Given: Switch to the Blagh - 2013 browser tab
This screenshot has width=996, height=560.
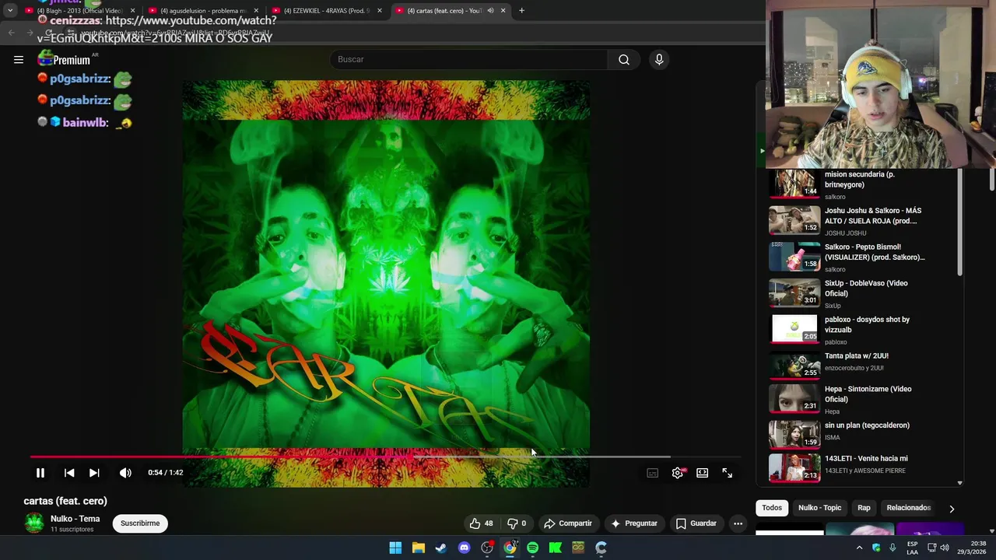Looking at the screenshot, I should pos(78,11).
